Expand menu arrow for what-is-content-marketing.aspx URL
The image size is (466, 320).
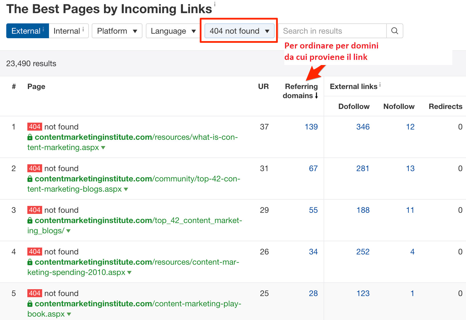coord(103,148)
